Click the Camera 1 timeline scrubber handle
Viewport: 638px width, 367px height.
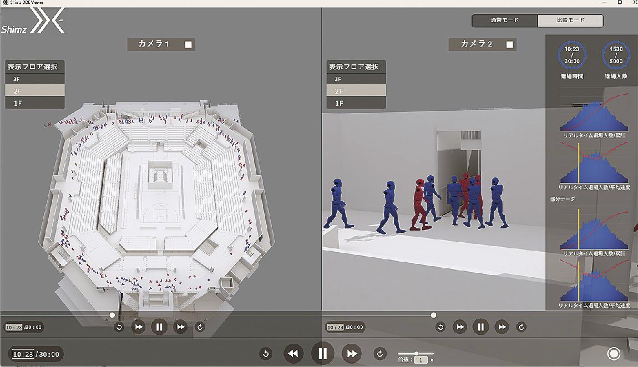click(x=113, y=315)
